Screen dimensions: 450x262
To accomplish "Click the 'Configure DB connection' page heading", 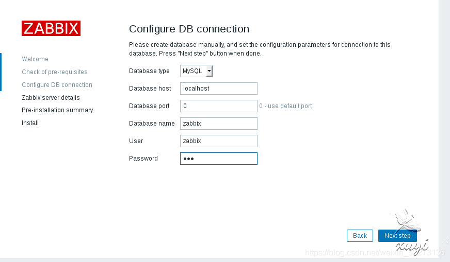I will click(189, 29).
